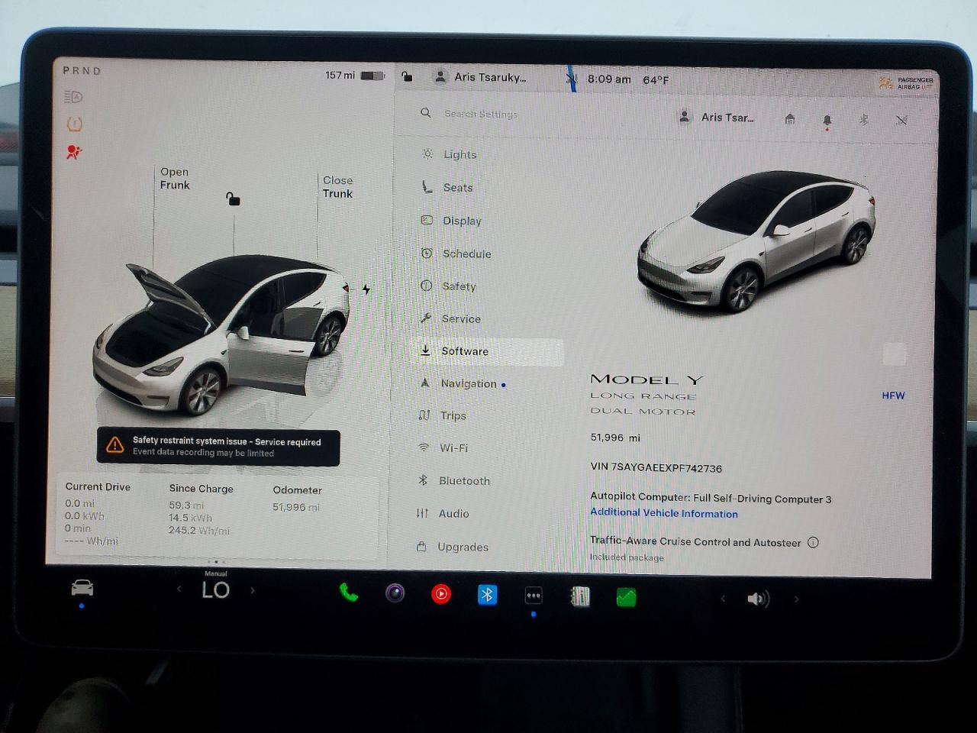Viewport: 977px width, 733px height.
Task: Decrease volume with left arrow
Action: 723,599
